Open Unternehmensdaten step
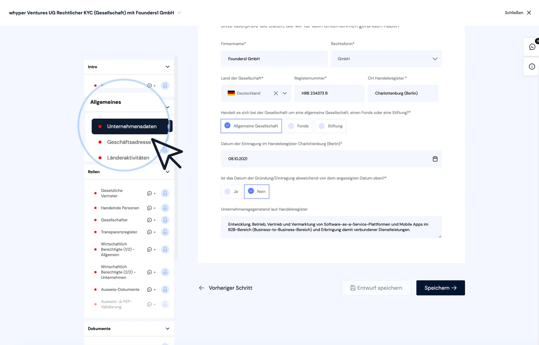This screenshot has height=345, width=539. [x=132, y=126]
